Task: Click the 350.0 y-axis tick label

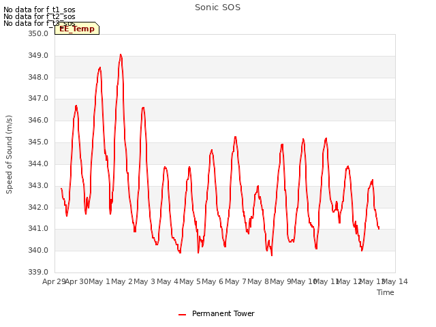Action: point(38,33)
